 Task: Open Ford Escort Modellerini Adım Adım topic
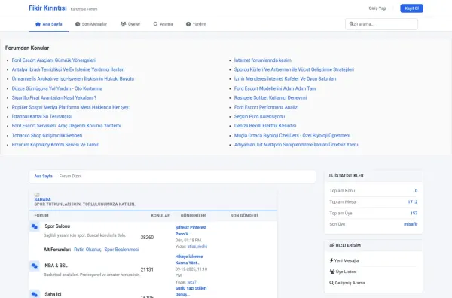pyautogui.click(x=275, y=88)
